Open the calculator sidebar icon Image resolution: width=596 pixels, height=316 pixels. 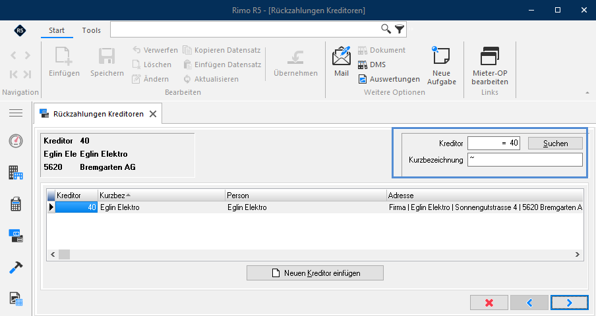(x=16, y=204)
